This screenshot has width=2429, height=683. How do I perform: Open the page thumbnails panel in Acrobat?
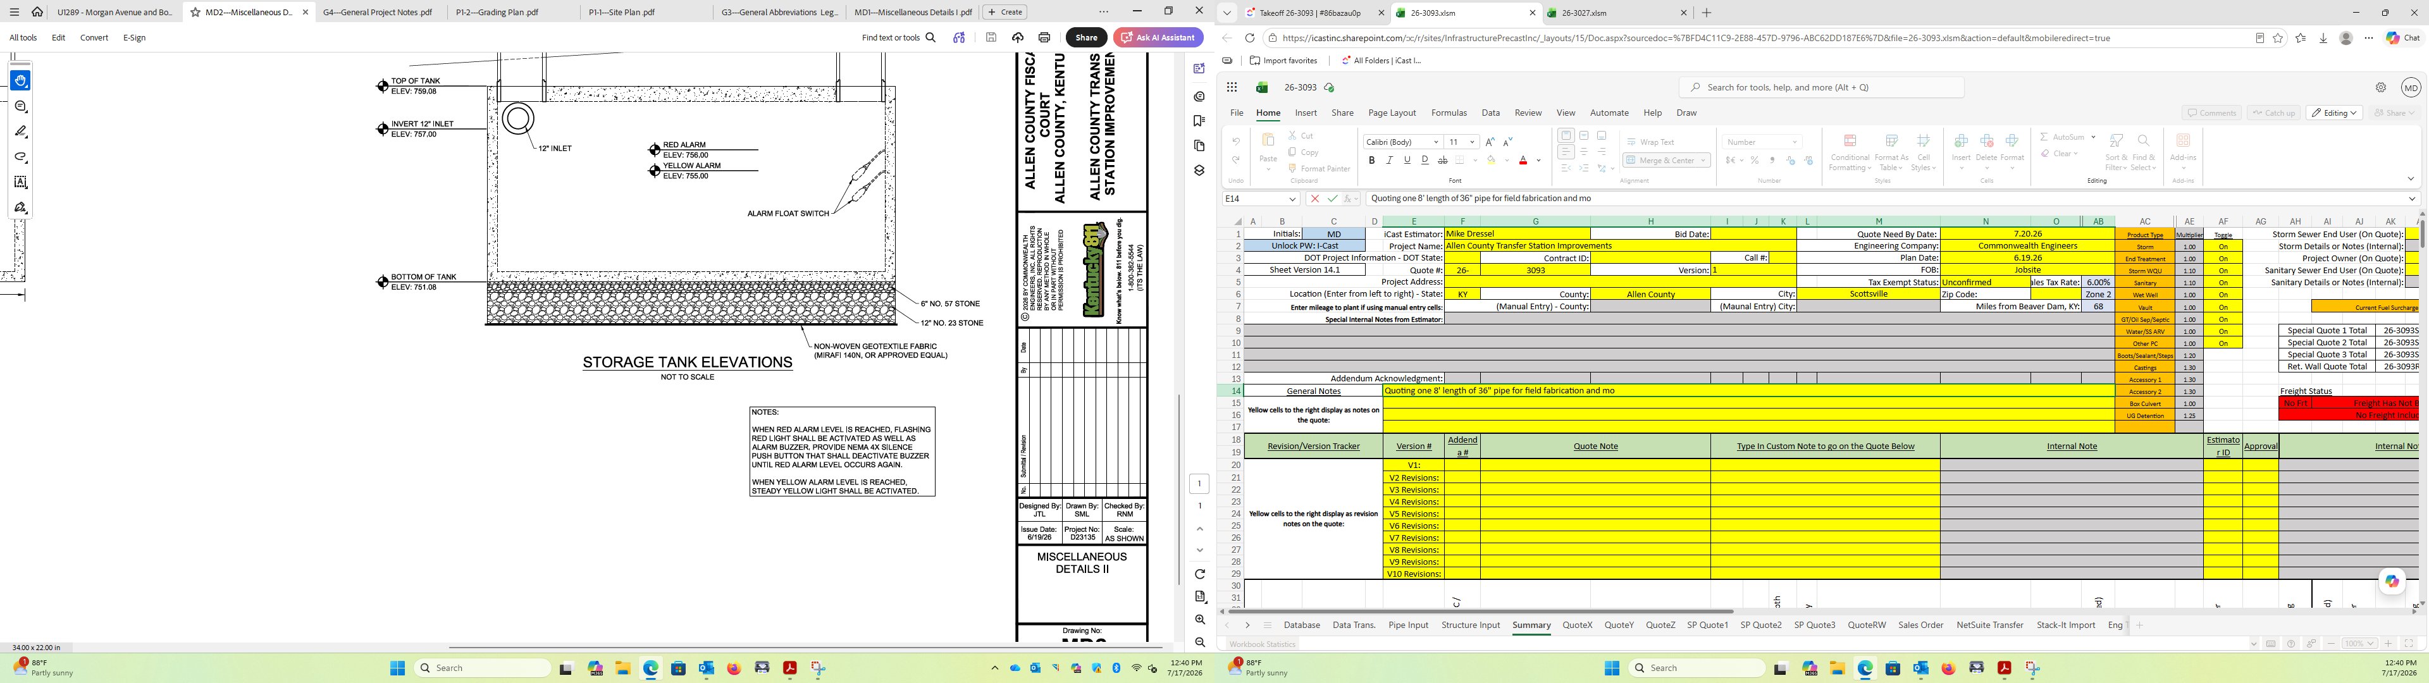click(1199, 146)
